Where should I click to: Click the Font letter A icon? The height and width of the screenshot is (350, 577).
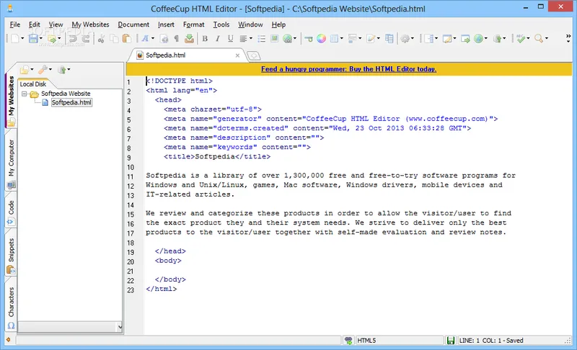pyautogui.click(x=146, y=38)
